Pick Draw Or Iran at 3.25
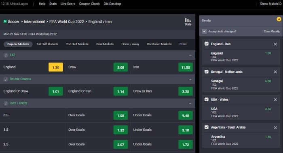This screenshot has height=153, width=283. pos(186,91)
